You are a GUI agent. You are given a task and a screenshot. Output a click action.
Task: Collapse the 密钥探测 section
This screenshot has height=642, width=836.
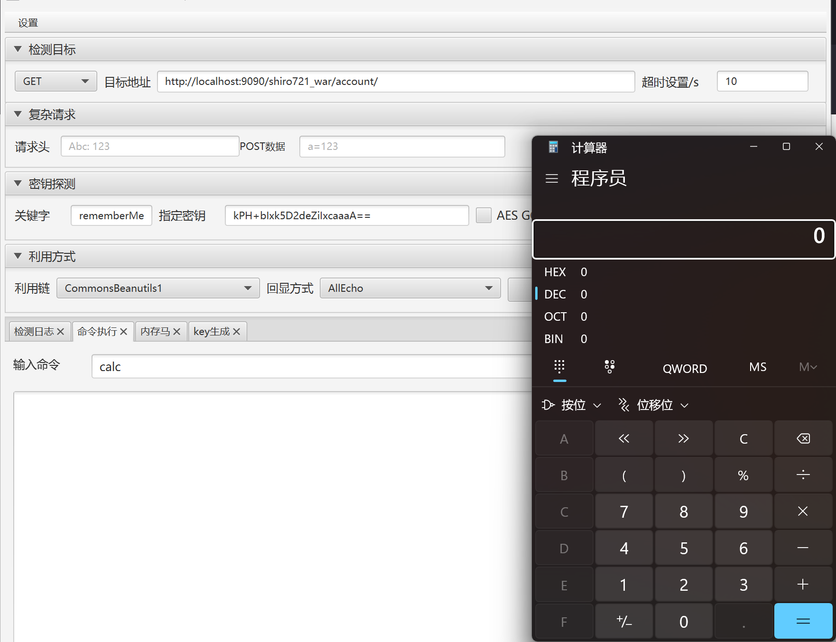pos(18,183)
